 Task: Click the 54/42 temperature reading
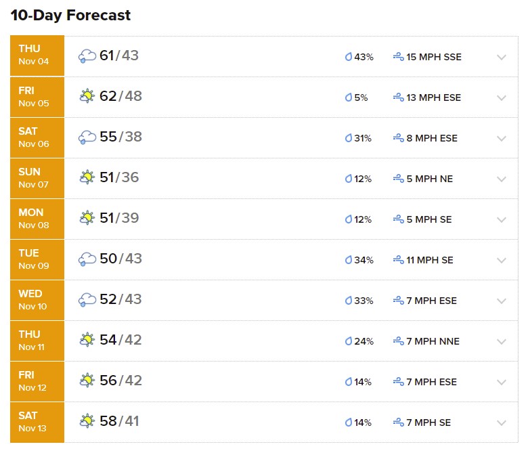pos(120,340)
